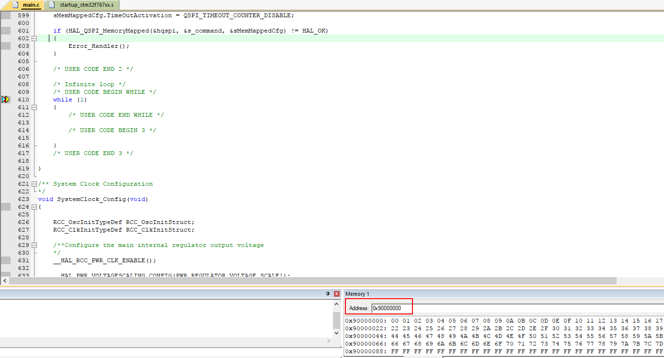Toggle breakpoint gutter at line 631
664x358 pixels.
pyautogui.click(x=5, y=260)
